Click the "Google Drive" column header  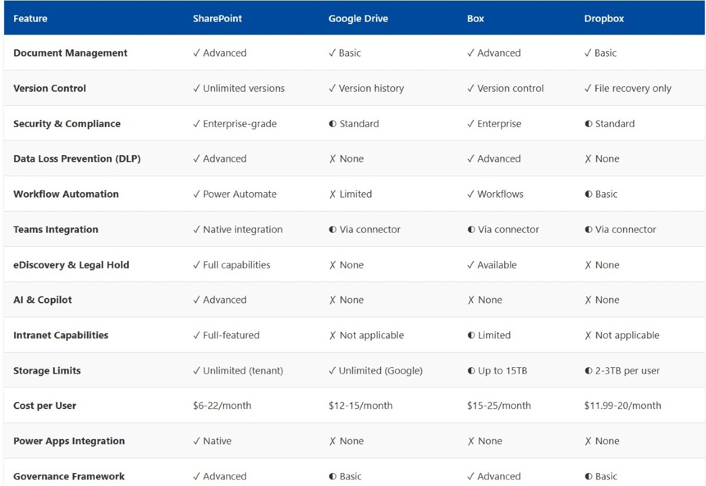(358, 18)
